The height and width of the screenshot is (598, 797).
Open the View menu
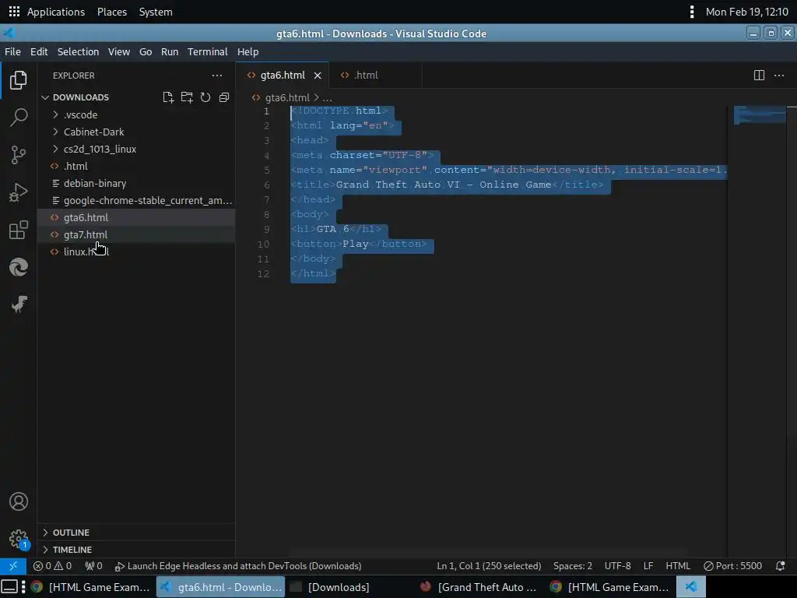[x=119, y=52]
